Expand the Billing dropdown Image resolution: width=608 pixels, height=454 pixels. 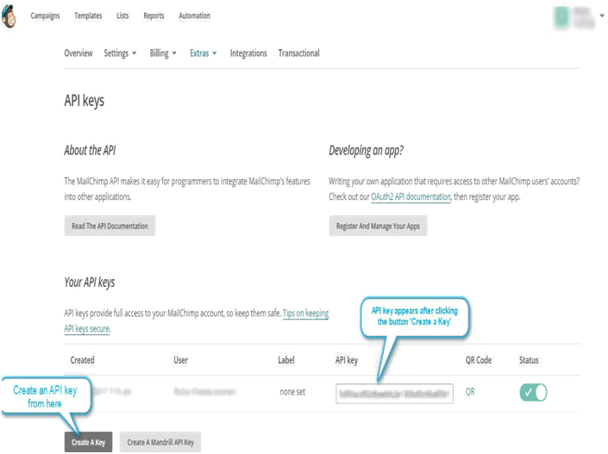click(x=163, y=53)
